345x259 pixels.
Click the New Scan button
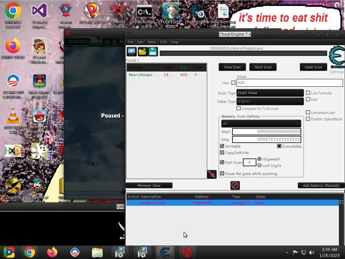(x=232, y=67)
